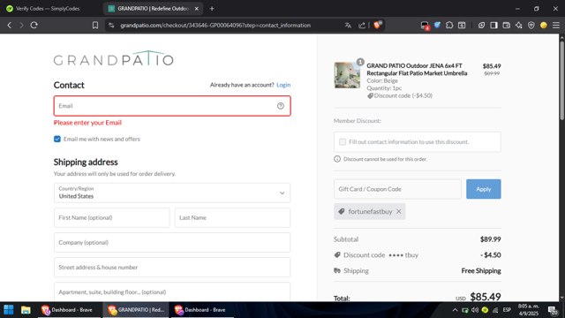Reload the GrandPatio checkout page
Viewport: 565px width, 318px height.
[x=34, y=26]
